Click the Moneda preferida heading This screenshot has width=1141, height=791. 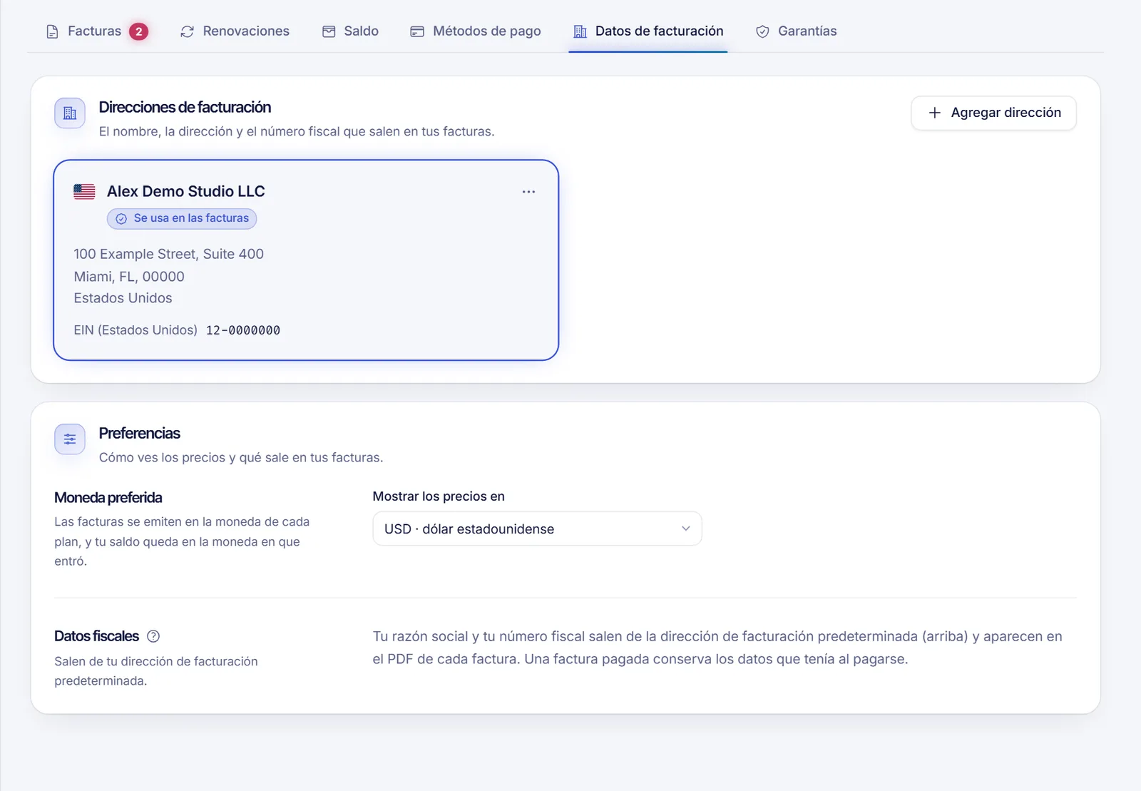pyautogui.click(x=108, y=497)
